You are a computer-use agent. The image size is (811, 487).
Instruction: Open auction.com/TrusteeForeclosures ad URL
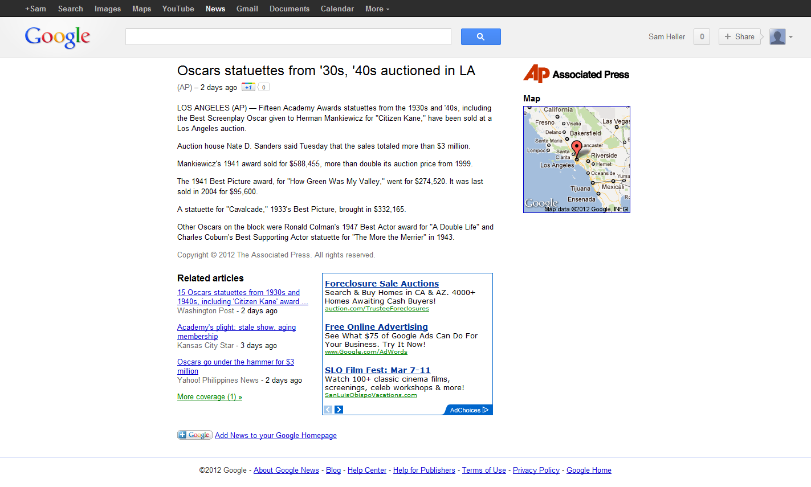[x=377, y=309]
